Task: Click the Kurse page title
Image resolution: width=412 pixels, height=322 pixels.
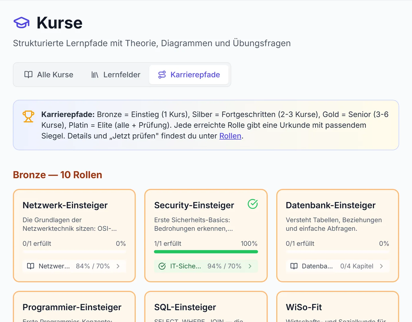Action: [59, 23]
